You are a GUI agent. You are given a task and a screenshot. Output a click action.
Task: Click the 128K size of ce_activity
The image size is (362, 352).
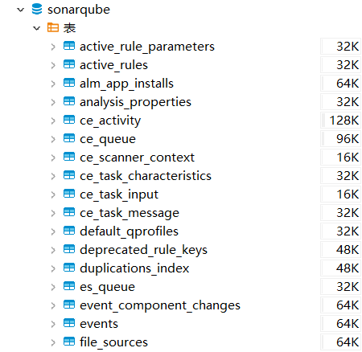coord(344,121)
